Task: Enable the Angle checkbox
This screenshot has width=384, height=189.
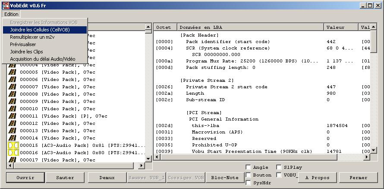Action: click(249, 167)
